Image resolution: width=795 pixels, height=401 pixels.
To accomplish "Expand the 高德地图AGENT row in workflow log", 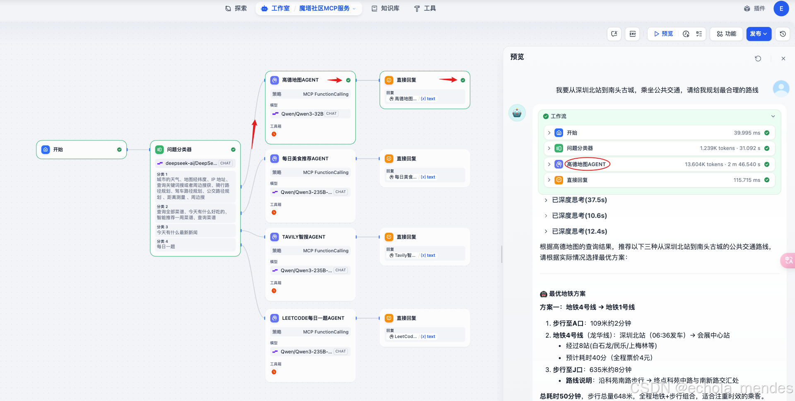I will point(549,164).
